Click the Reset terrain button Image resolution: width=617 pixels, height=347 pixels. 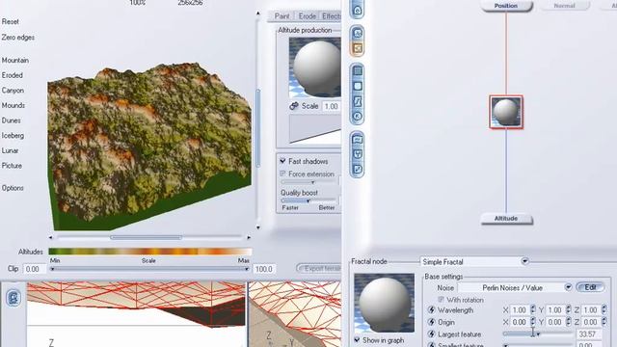coord(11,21)
